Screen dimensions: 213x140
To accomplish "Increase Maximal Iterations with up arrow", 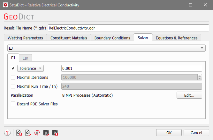I will (x=200, y=76).
